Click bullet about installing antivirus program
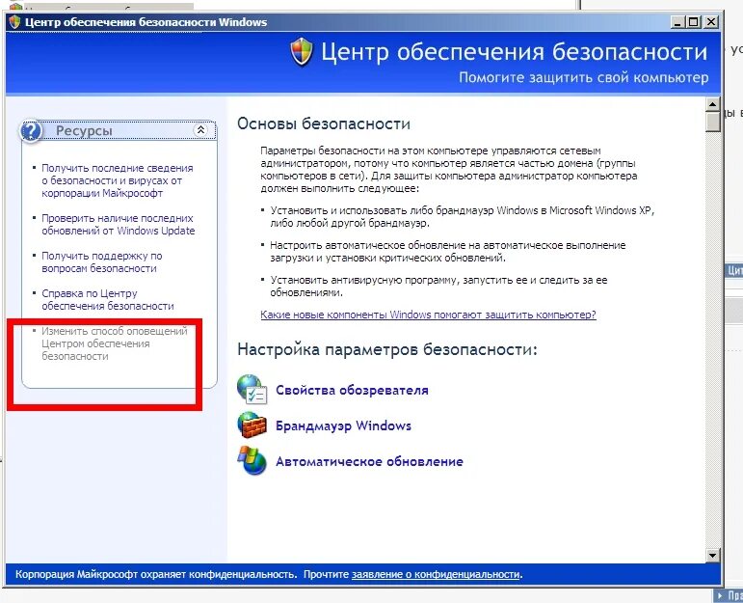The height and width of the screenshot is (603, 743). (438, 287)
